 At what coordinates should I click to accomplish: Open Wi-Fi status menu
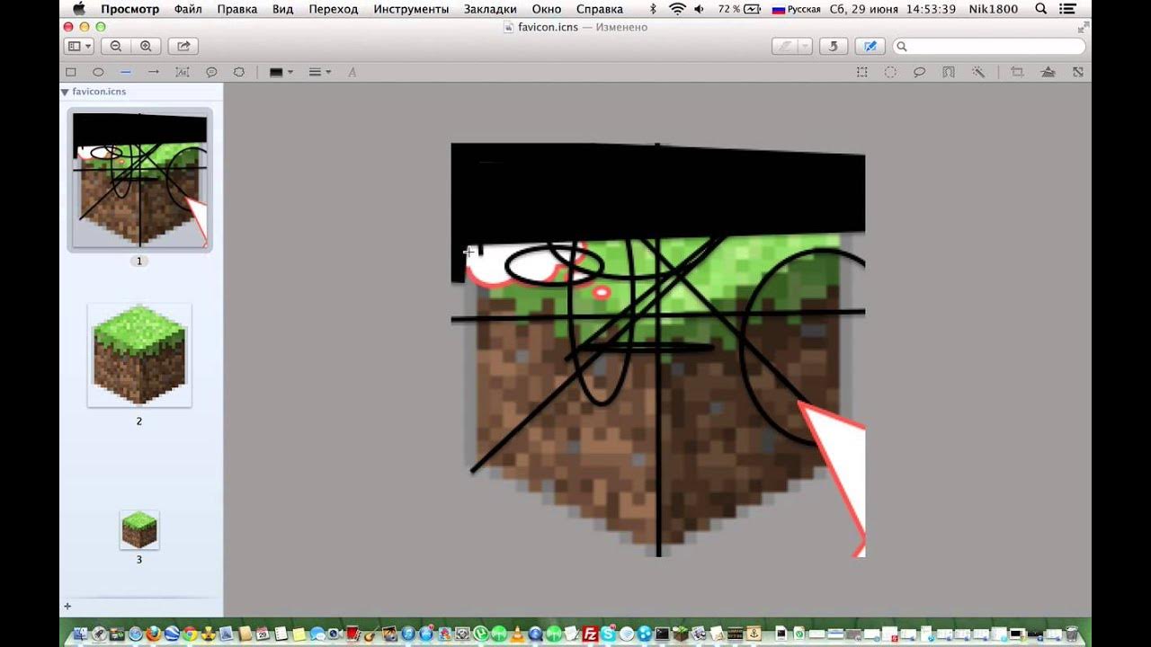point(677,9)
